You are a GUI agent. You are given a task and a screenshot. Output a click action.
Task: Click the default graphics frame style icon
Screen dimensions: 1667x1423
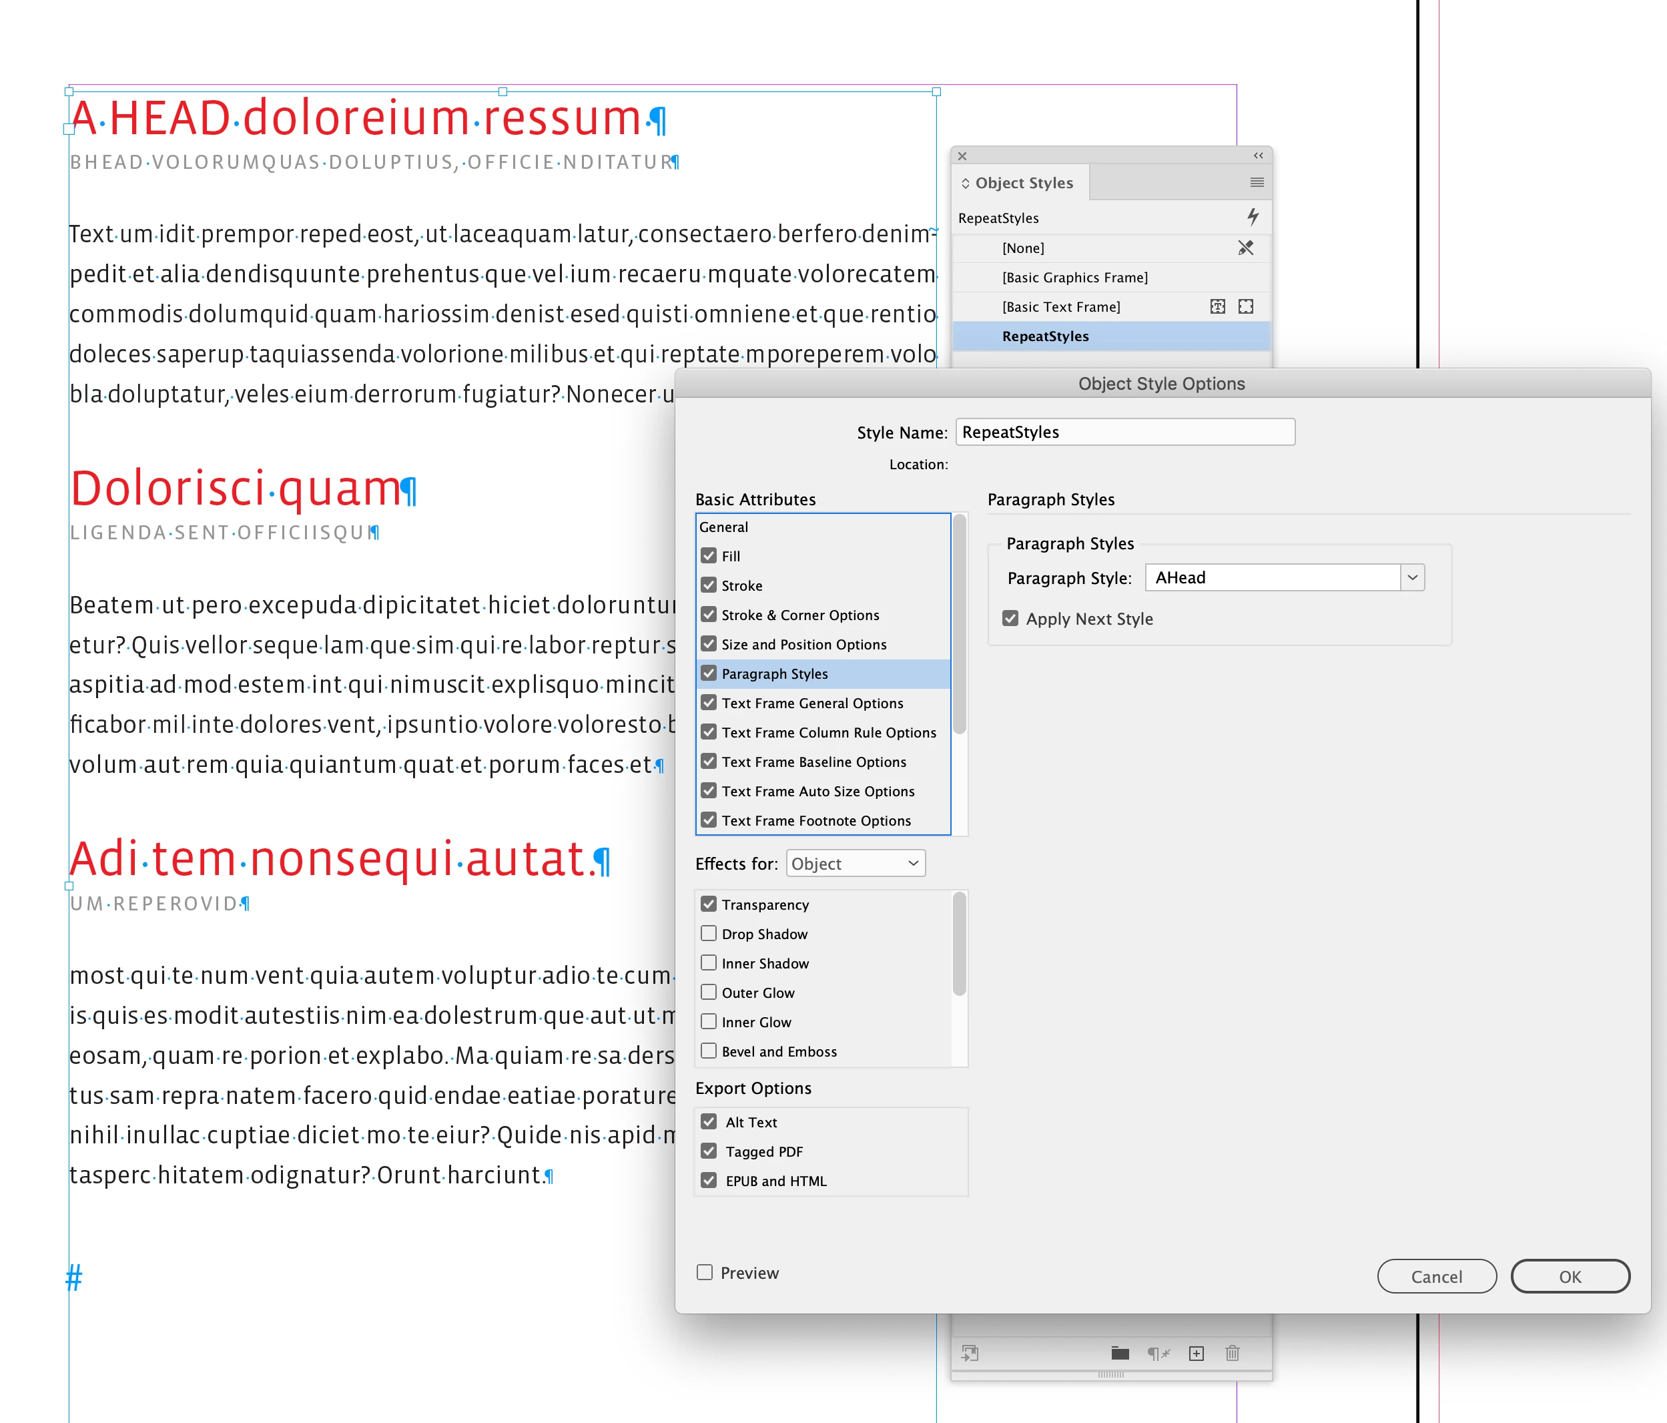[x=1245, y=306]
